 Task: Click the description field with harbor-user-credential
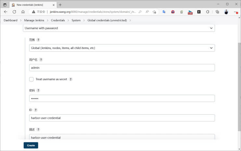tap(122, 137)
